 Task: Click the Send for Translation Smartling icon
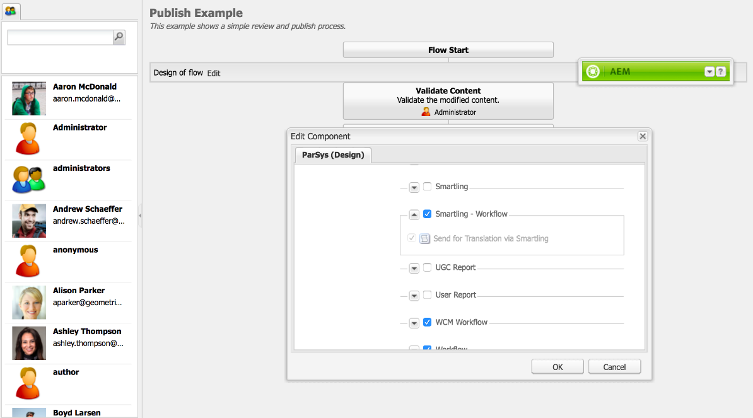[x=423, y=238]
